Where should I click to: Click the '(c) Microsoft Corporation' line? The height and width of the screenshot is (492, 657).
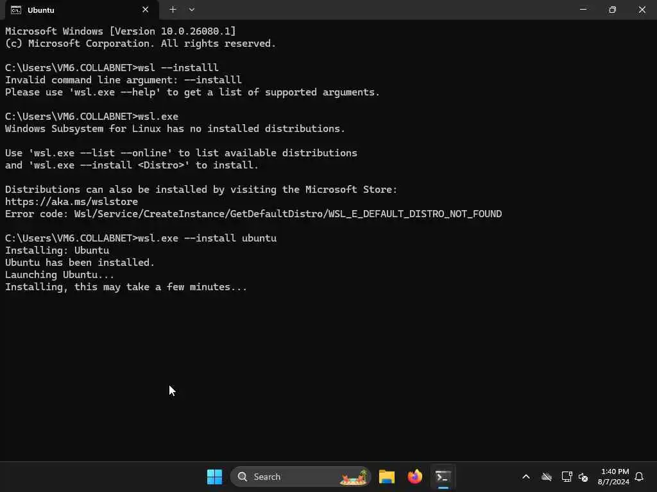141,43
